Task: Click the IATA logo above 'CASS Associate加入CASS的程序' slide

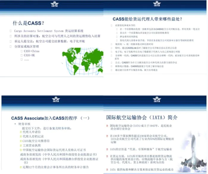Action: tap(56, 99)
